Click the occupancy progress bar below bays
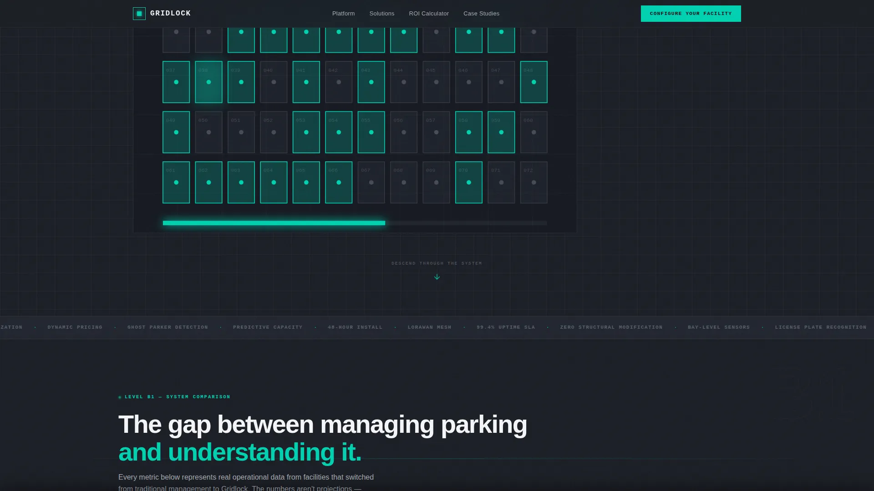 pos(355,223)
